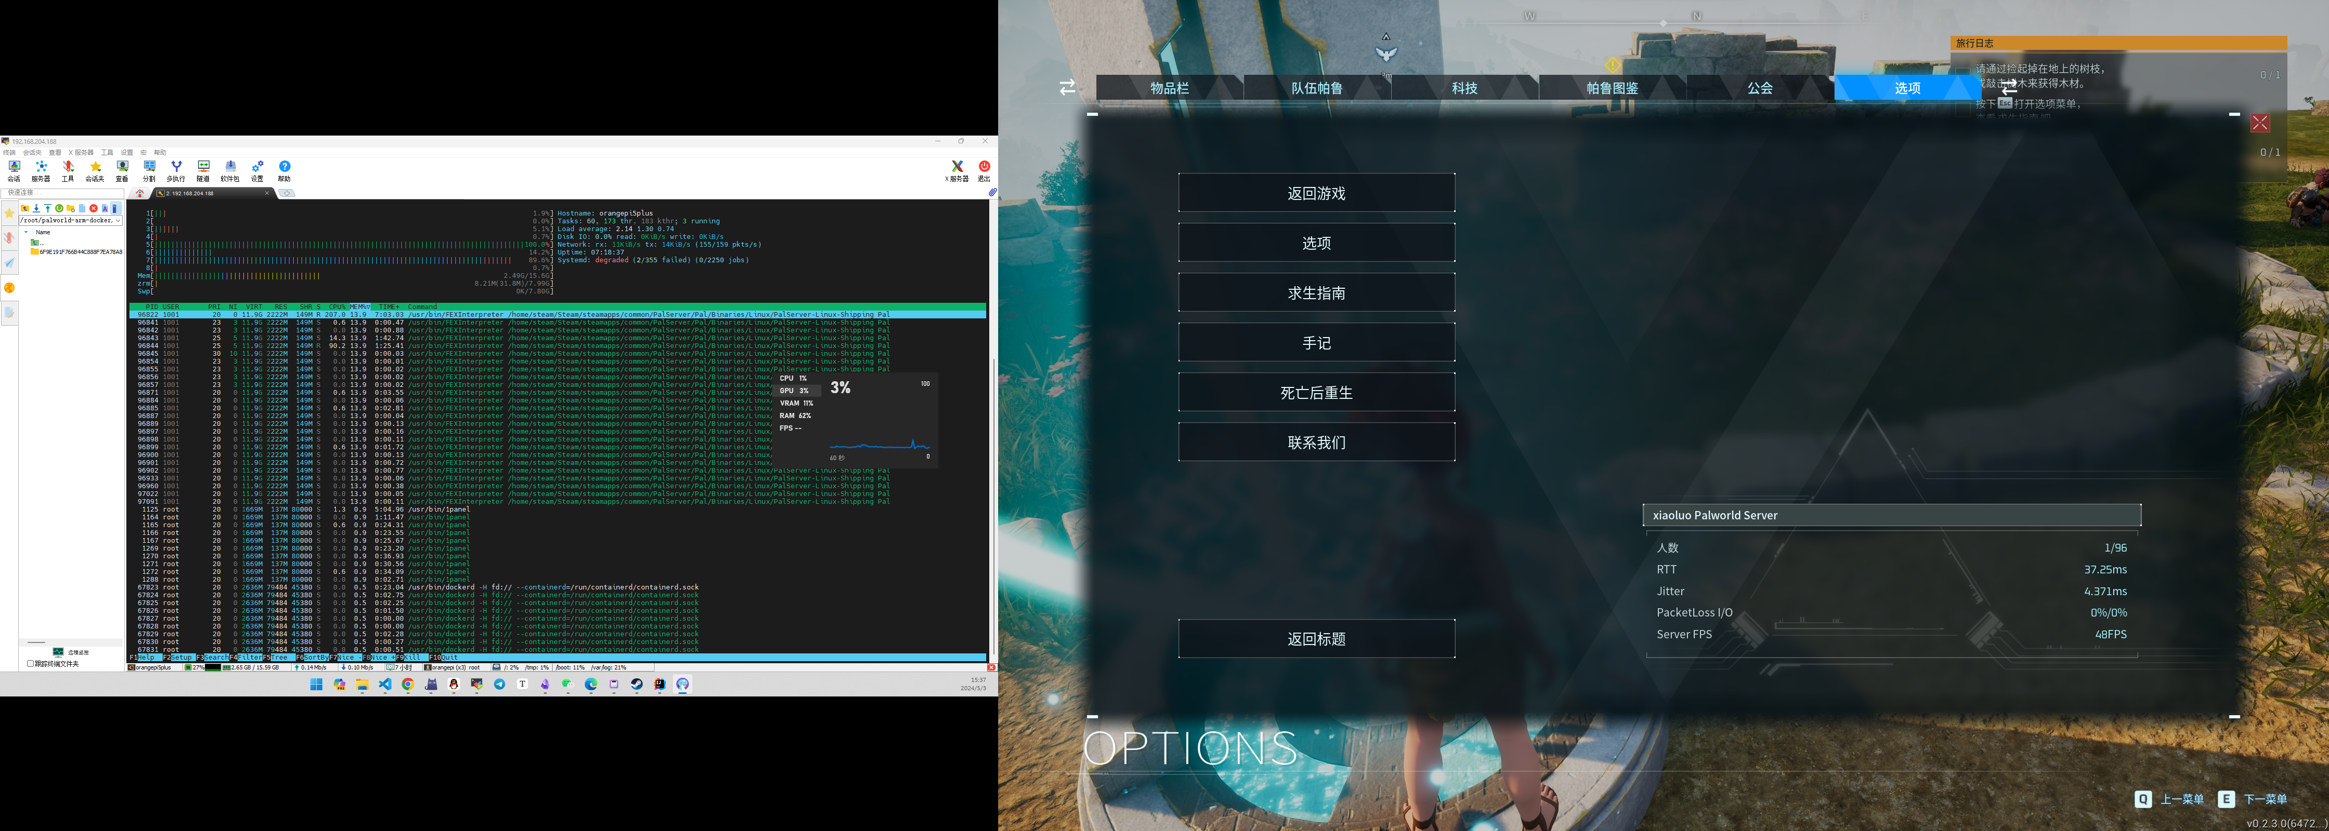Close the 192.168.204.188 session tab
Viewport: 2329px width, 831px height.
267,193
